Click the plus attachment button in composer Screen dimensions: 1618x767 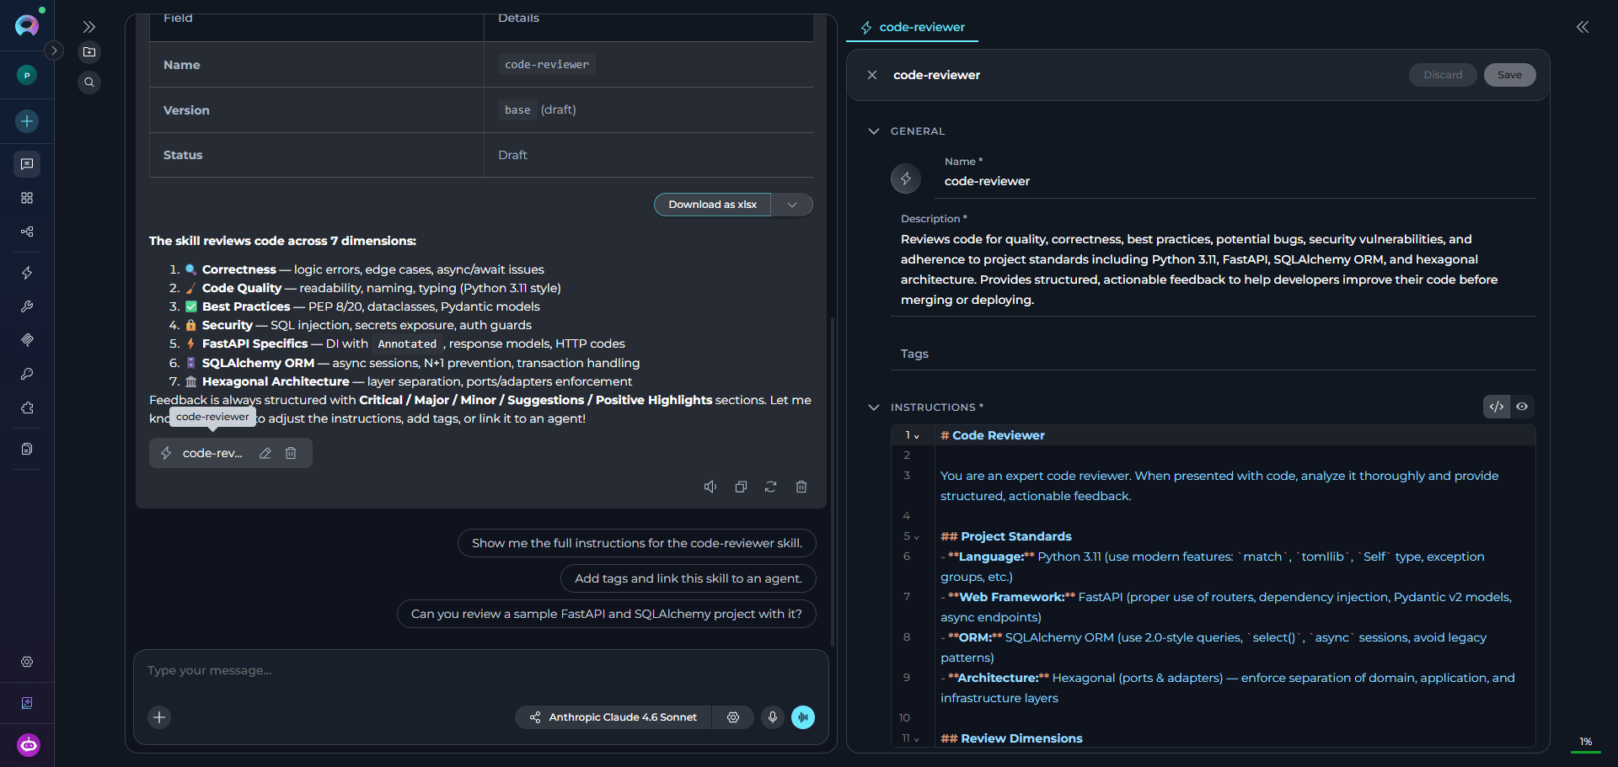coord(159,717)
